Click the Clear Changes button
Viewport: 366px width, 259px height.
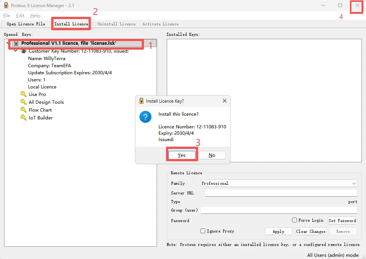coord(311,231)
